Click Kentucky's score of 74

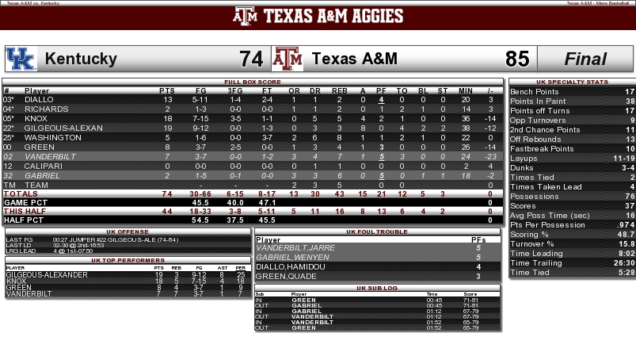pyautogui.click(x=251, y=59)
